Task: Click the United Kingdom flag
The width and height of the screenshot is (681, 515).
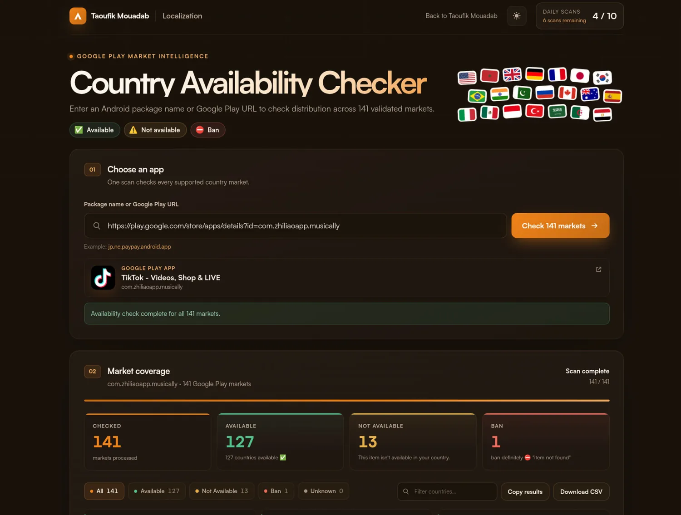Action: 512,74
